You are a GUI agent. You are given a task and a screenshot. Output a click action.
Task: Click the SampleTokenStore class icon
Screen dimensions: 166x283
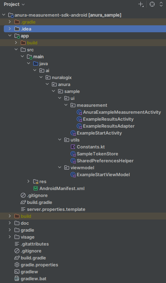(73, 154)
